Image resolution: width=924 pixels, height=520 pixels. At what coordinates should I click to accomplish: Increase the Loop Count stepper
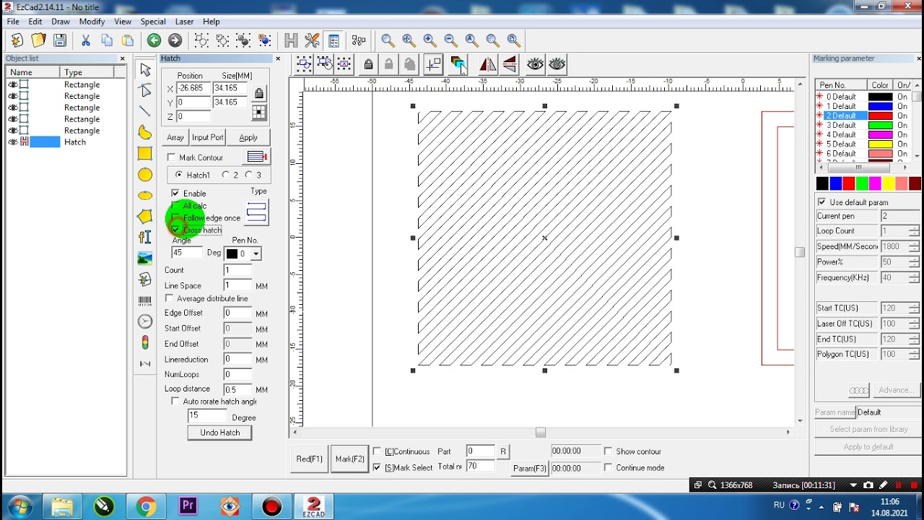[914, 228]
